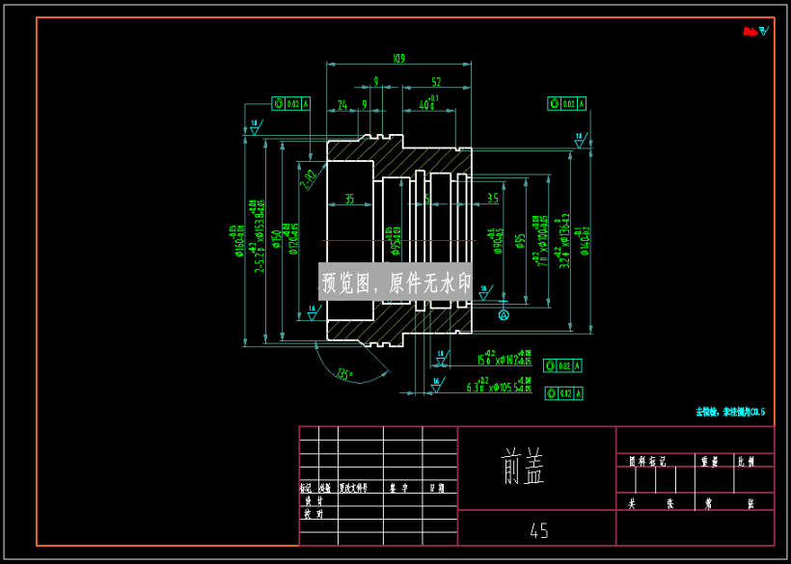Viewport: 791px width, 564px height.
Task: Click the 重量 title block label
Action: (x=709, y=461)
